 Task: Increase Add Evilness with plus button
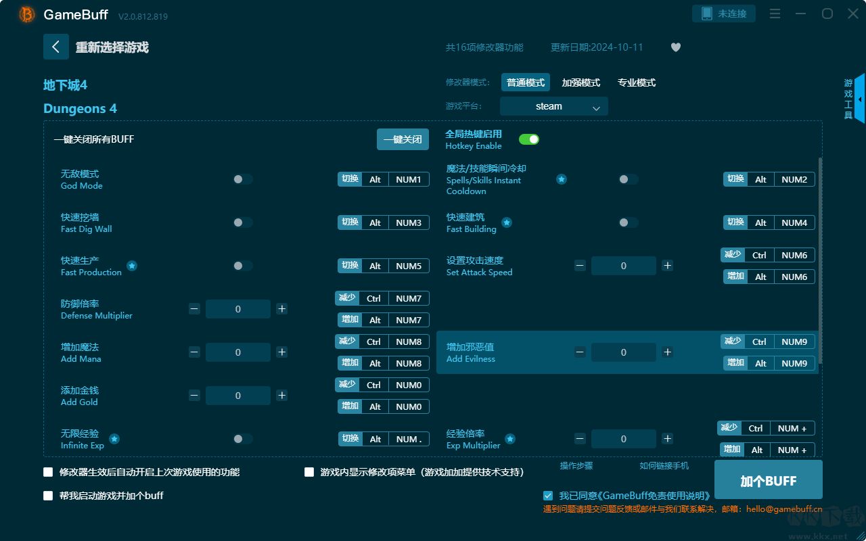667,352
